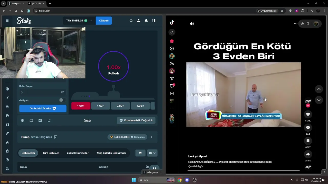The image size is (328, 184).
Task: Open Stake sidebar gift icon
Action: coord(7,169)
